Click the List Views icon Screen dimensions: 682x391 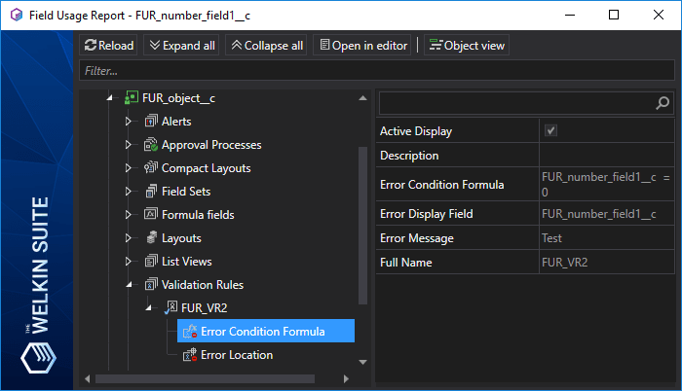click(151, 261)
